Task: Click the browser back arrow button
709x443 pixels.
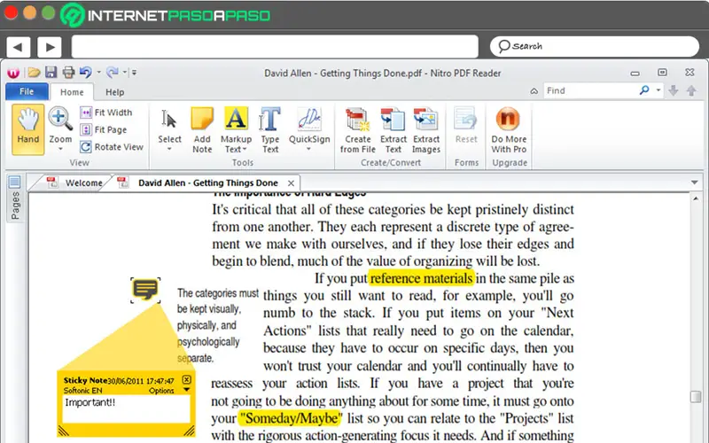Action: [x=18, y=47]
